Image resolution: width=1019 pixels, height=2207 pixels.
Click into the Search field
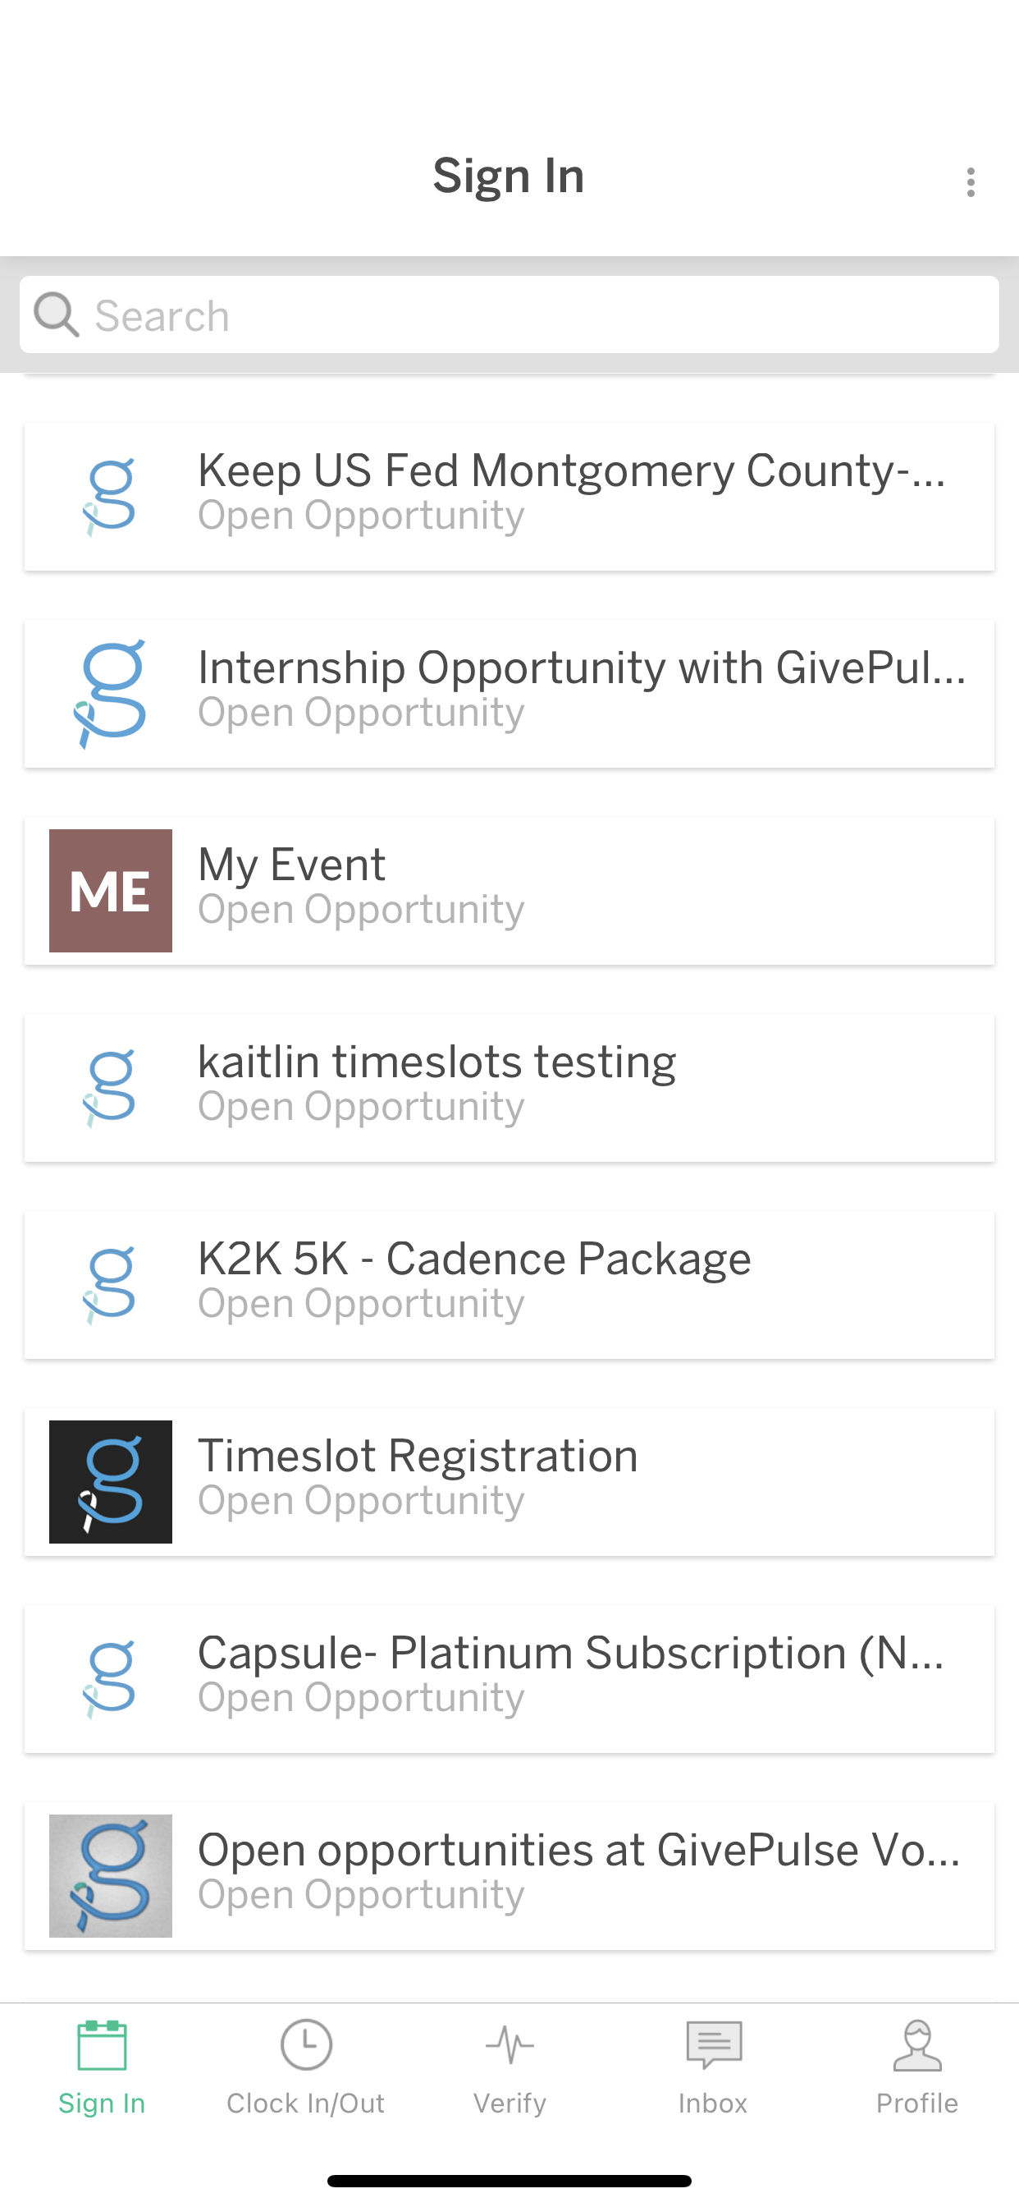(x=509, y=314)
